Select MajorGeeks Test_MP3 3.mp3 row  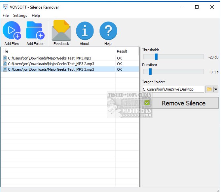pos(70,69)
